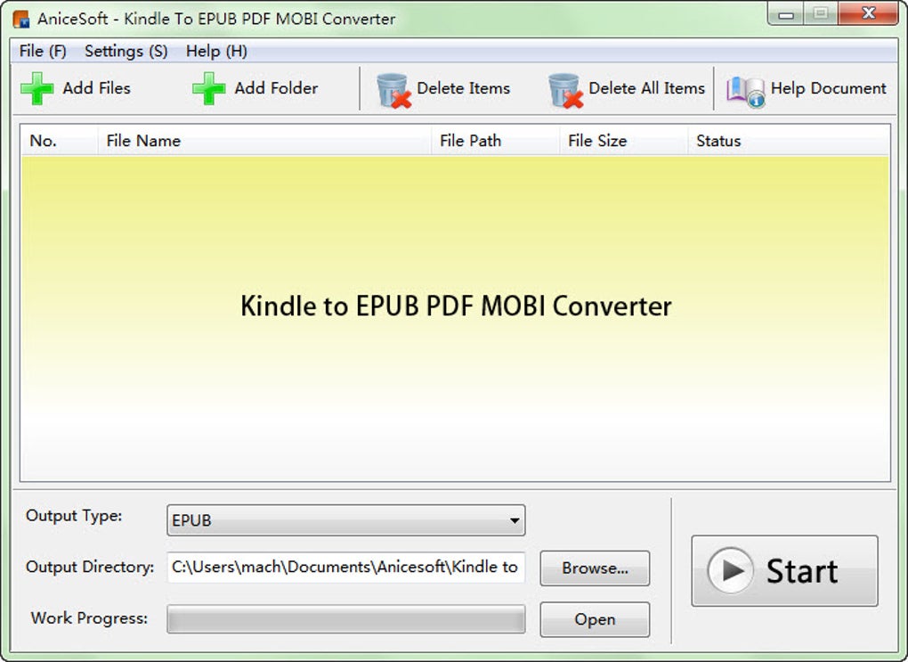Click the Open output folder button
The height and width of the screenshot is (662, 908).
tap(595, 620)
